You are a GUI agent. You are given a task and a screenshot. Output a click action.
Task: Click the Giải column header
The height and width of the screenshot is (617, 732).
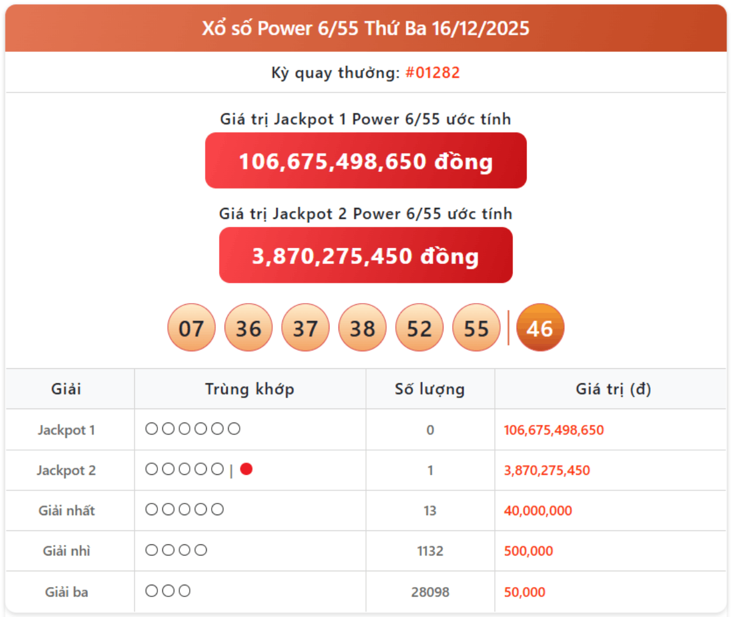pos(66,389)
